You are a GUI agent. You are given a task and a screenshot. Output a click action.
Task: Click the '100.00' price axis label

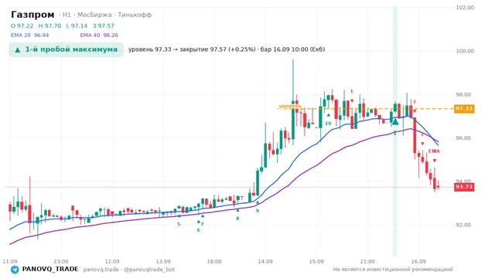point(465,51)
